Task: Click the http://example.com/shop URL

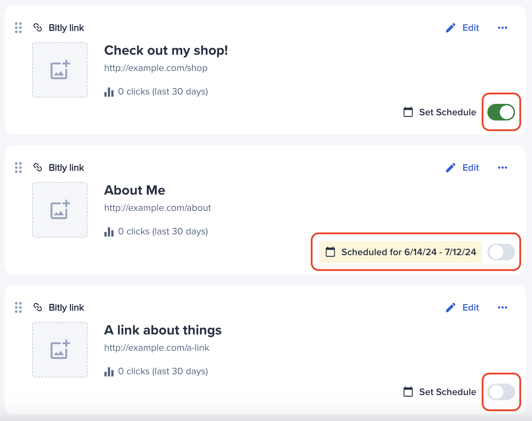Action: (156, 68)
